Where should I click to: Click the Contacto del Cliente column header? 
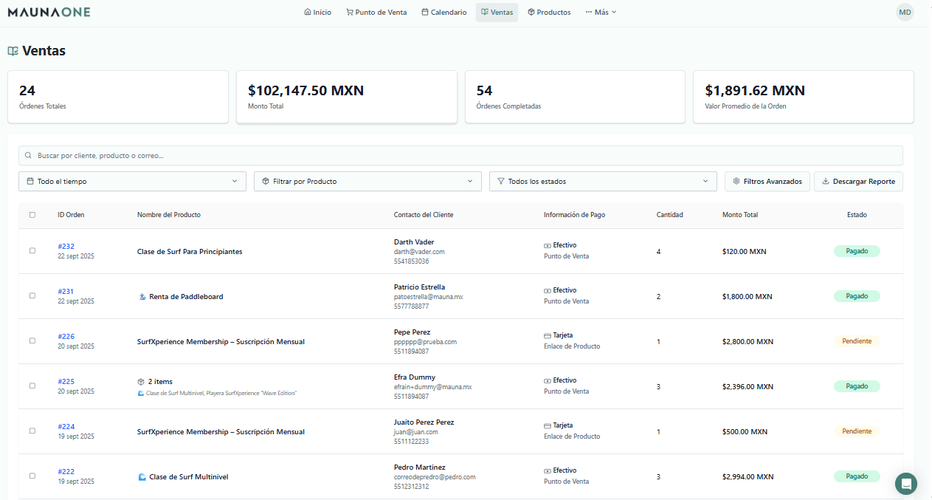pos(424,215)
